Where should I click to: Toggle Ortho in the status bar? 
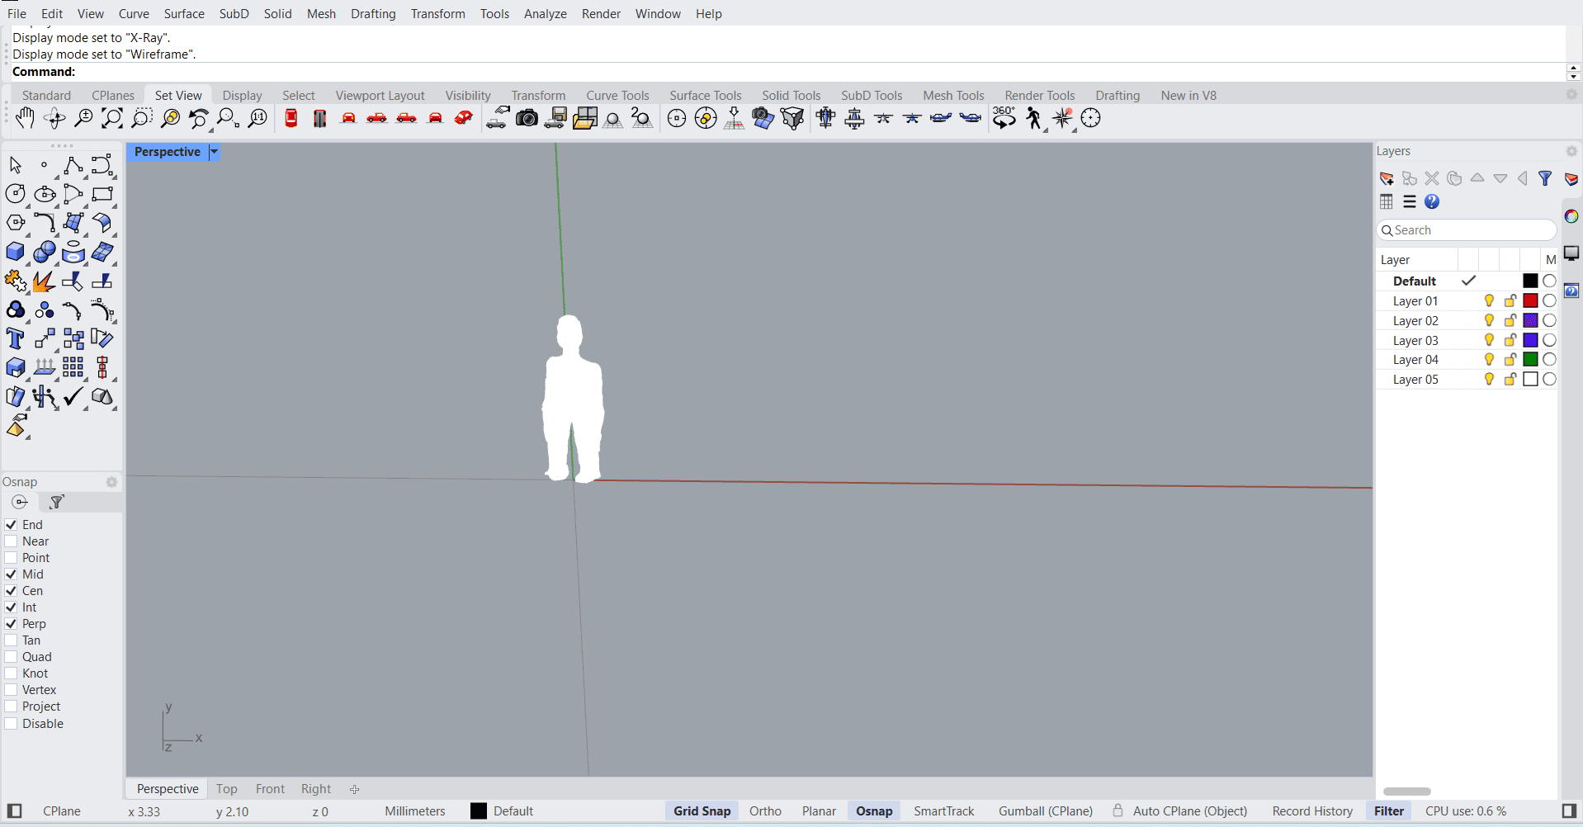(x=765, y=811)
